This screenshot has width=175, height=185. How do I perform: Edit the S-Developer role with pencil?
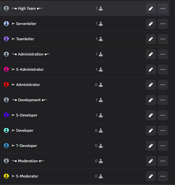(151, 115)
